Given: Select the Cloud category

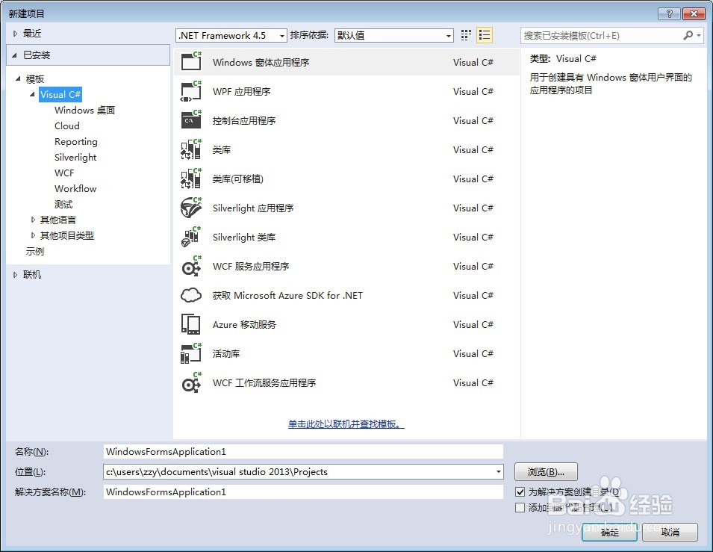Looking at the screenshot, I should 67,126.
